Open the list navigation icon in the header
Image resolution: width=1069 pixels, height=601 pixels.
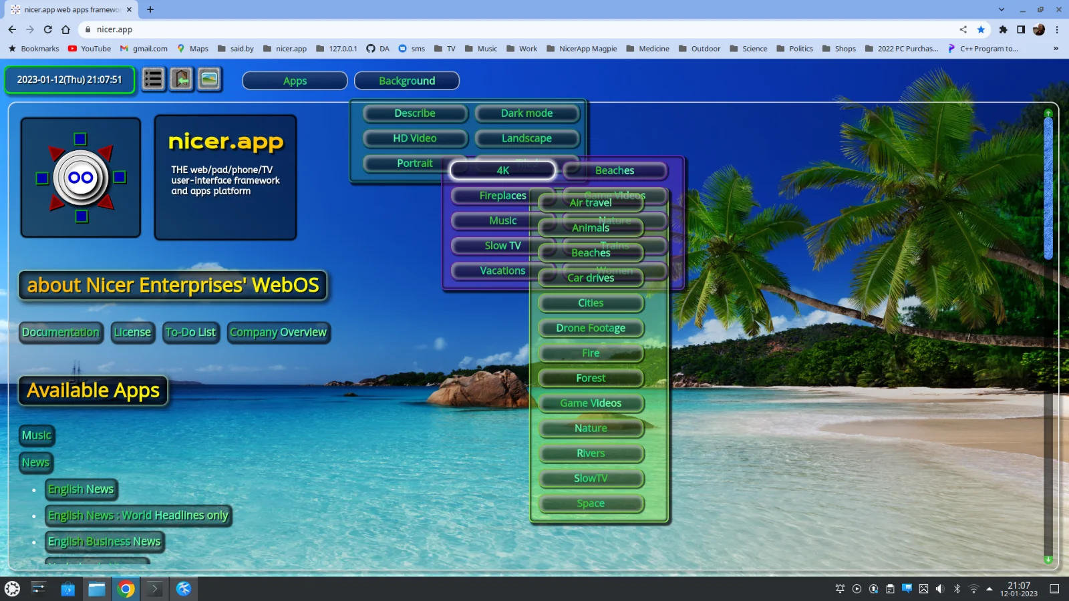(153, 79)
